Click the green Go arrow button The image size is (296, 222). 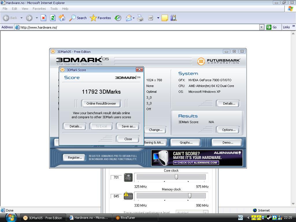pyautogui.click(x=269, y=27)
